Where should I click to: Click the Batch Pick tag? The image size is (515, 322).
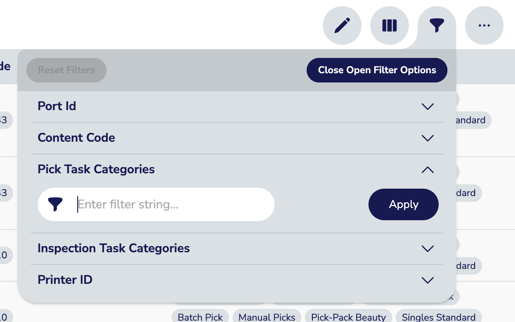(x=200, y=317)
